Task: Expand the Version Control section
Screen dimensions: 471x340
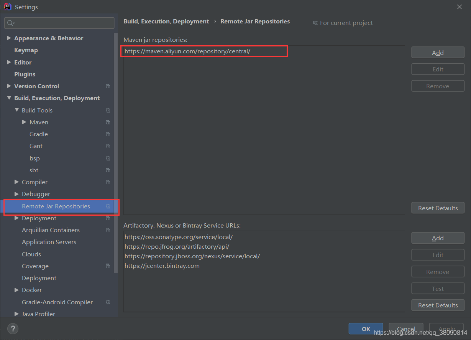Action: tap(9, 86)
